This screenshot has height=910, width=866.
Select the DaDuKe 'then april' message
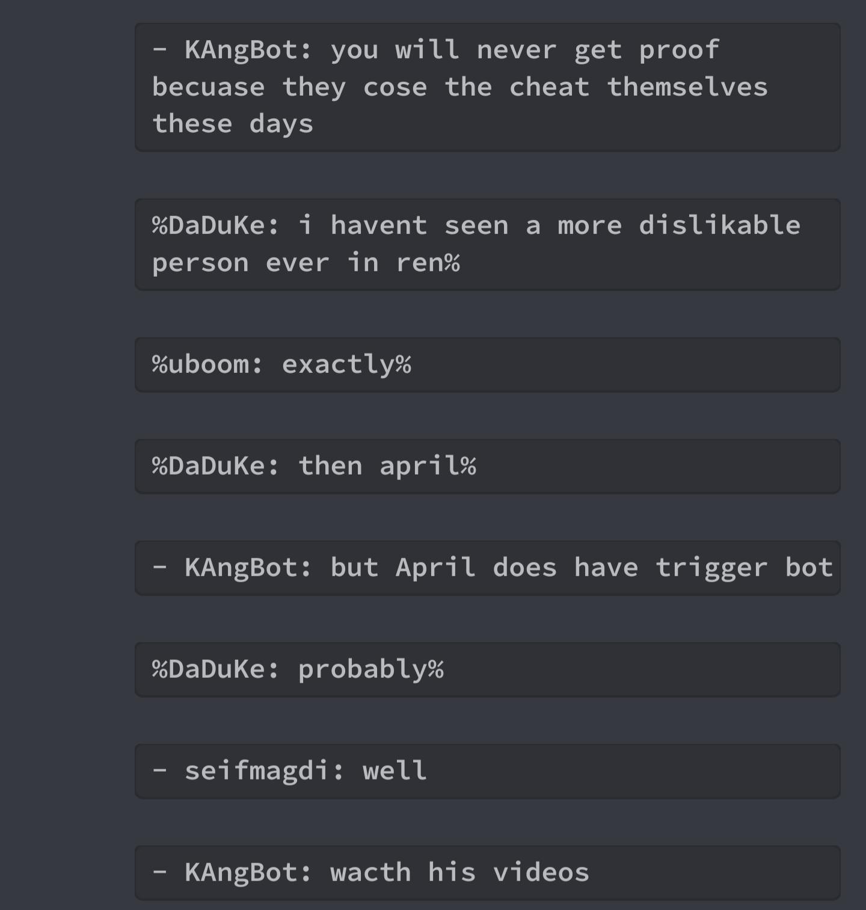pyautogui.click(x=487, y=467)
